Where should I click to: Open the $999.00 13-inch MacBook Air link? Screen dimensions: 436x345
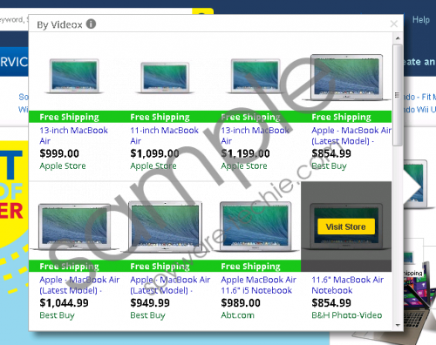coord(73,135)
